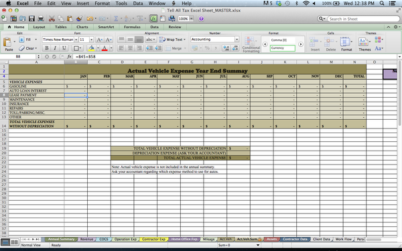Open the text orientation abc dropdown

coord(151,39)
